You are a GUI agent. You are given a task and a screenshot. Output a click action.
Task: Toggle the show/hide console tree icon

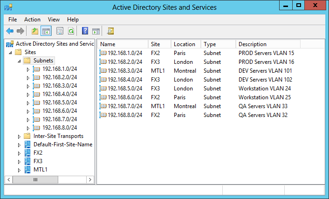[x=46, y=31]
